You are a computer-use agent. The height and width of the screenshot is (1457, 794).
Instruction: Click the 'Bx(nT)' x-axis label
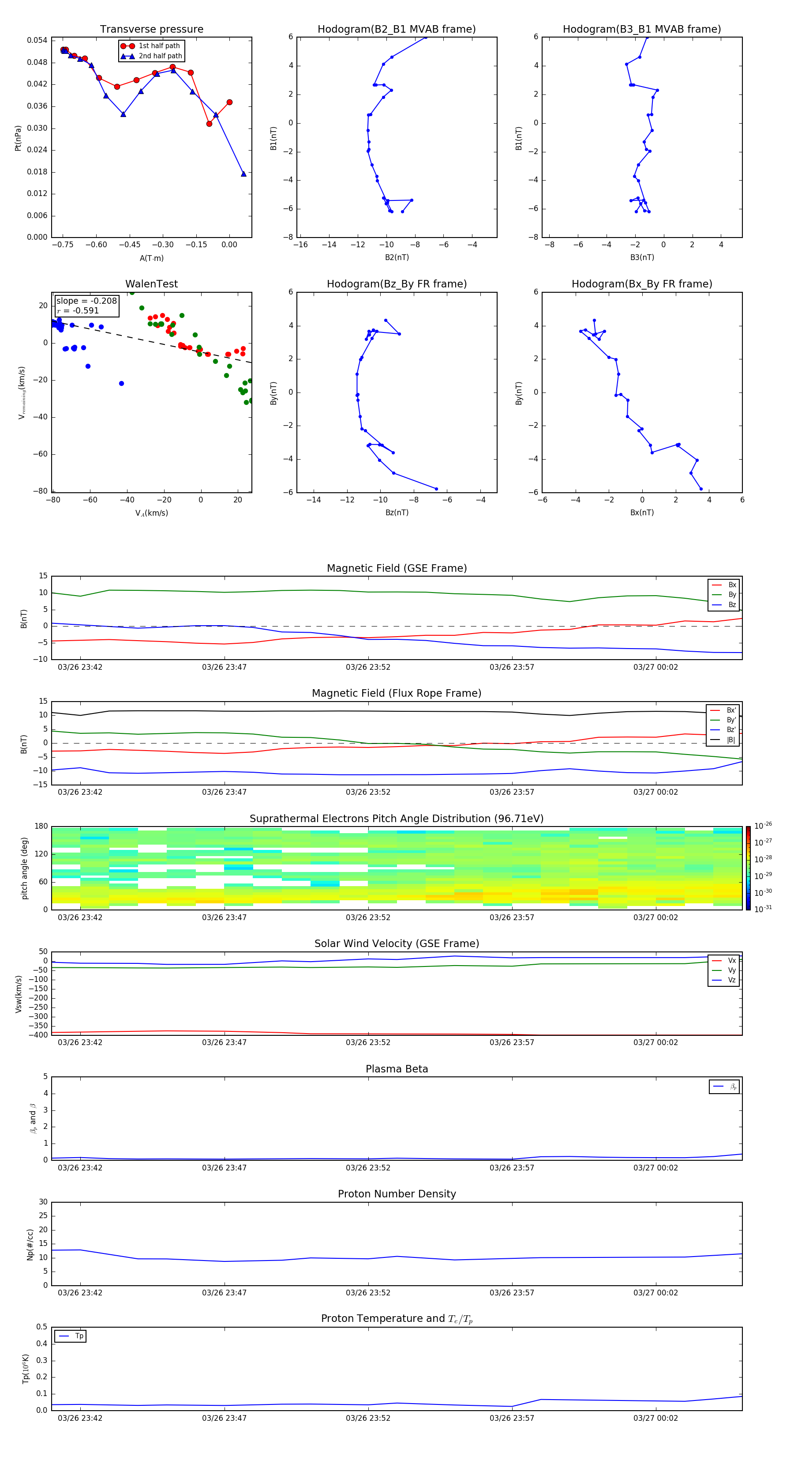coord(642,513)
